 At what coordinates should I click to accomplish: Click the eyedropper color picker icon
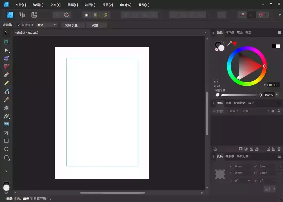click(x=229, y=43)
